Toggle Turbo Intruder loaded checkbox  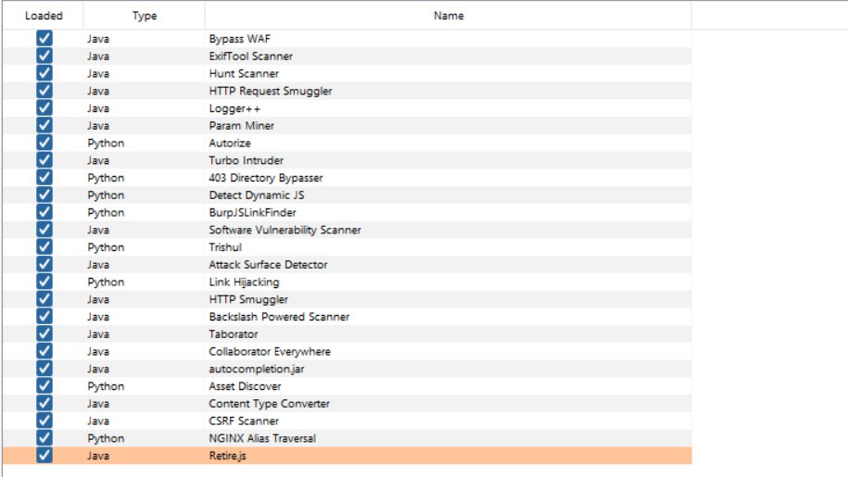click(x=44, y=160)
